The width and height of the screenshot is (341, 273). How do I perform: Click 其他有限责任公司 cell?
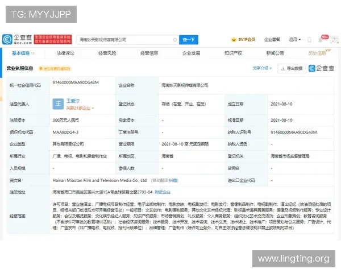click(x=68, y=144)
